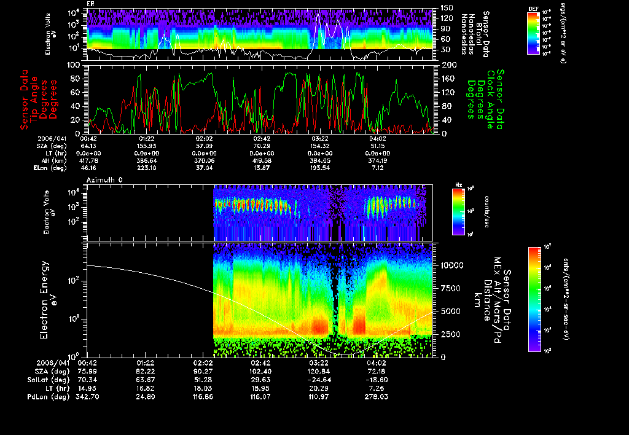Select local time value 20.29
This screenshot has width=629, height=435.
(x=319, y=388)
